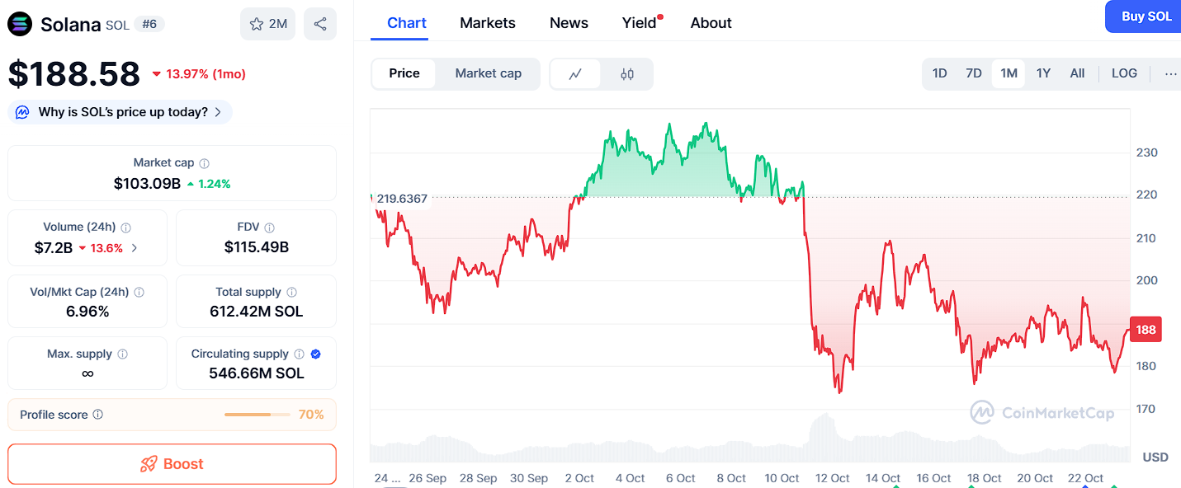The width and height of the screenshot is (1181, 488).
Task: Open the chart more options menu
Action: tap(1170, 73)
